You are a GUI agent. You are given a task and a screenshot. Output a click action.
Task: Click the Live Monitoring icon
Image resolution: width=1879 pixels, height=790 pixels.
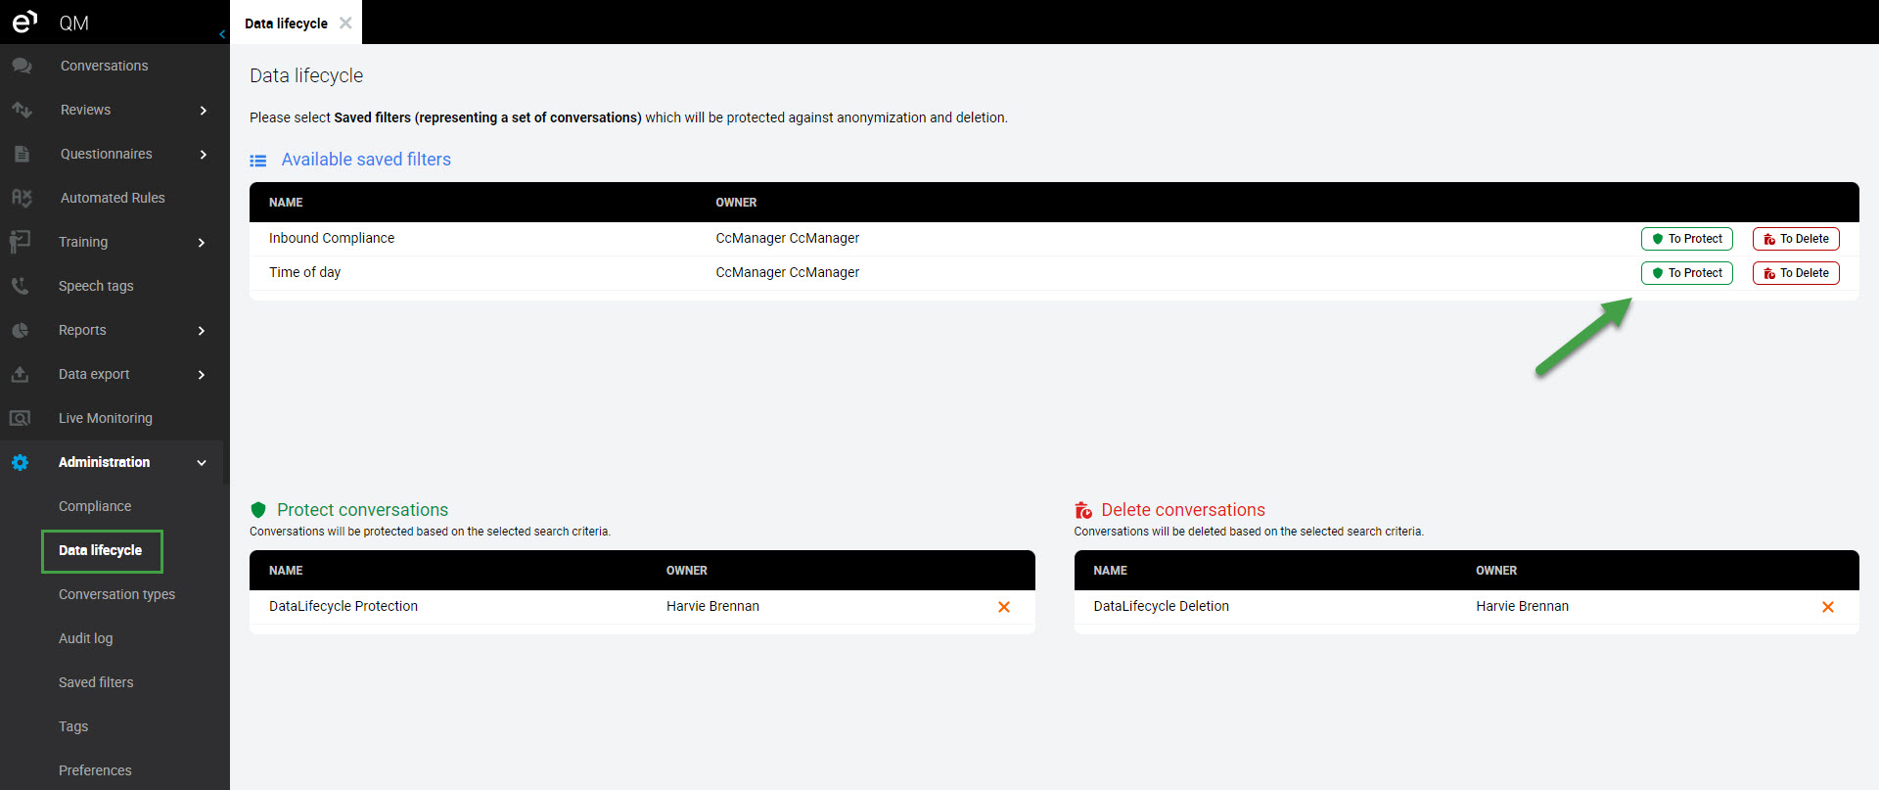tap(20, 418)
